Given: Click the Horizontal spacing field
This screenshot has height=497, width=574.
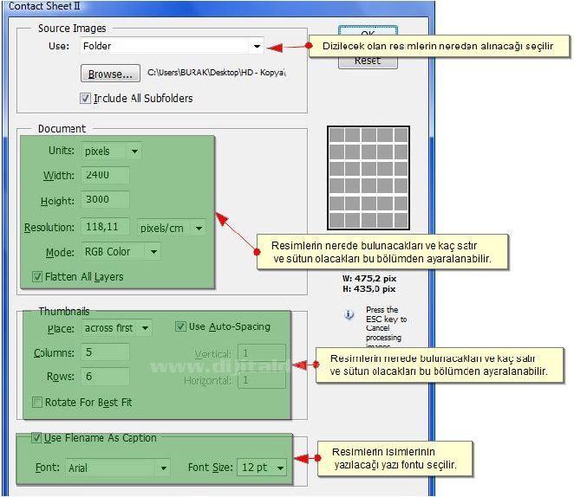Looking at the screenshot, I should click(262, 380).
